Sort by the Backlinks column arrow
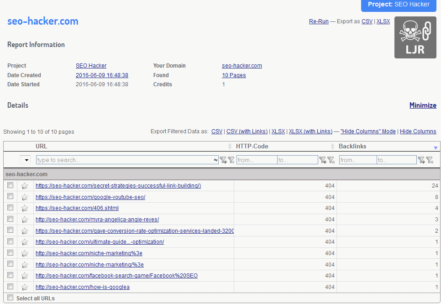 pos(436,147)
